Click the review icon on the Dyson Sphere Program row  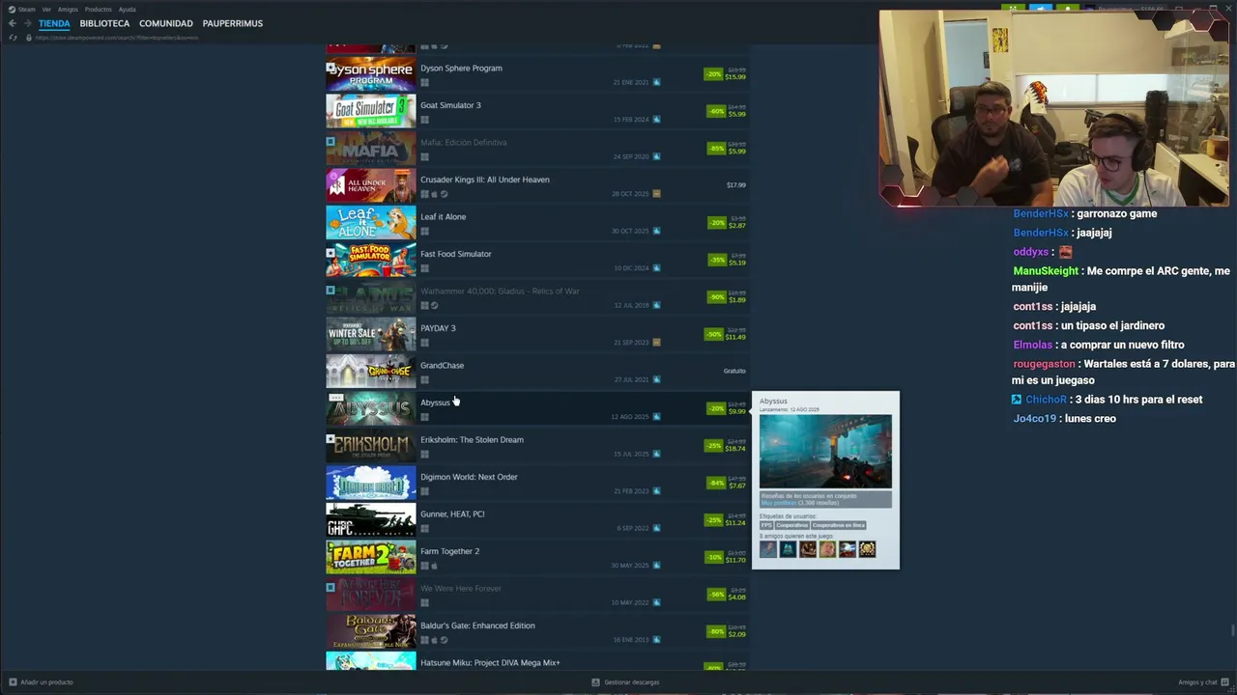[657, 82]
